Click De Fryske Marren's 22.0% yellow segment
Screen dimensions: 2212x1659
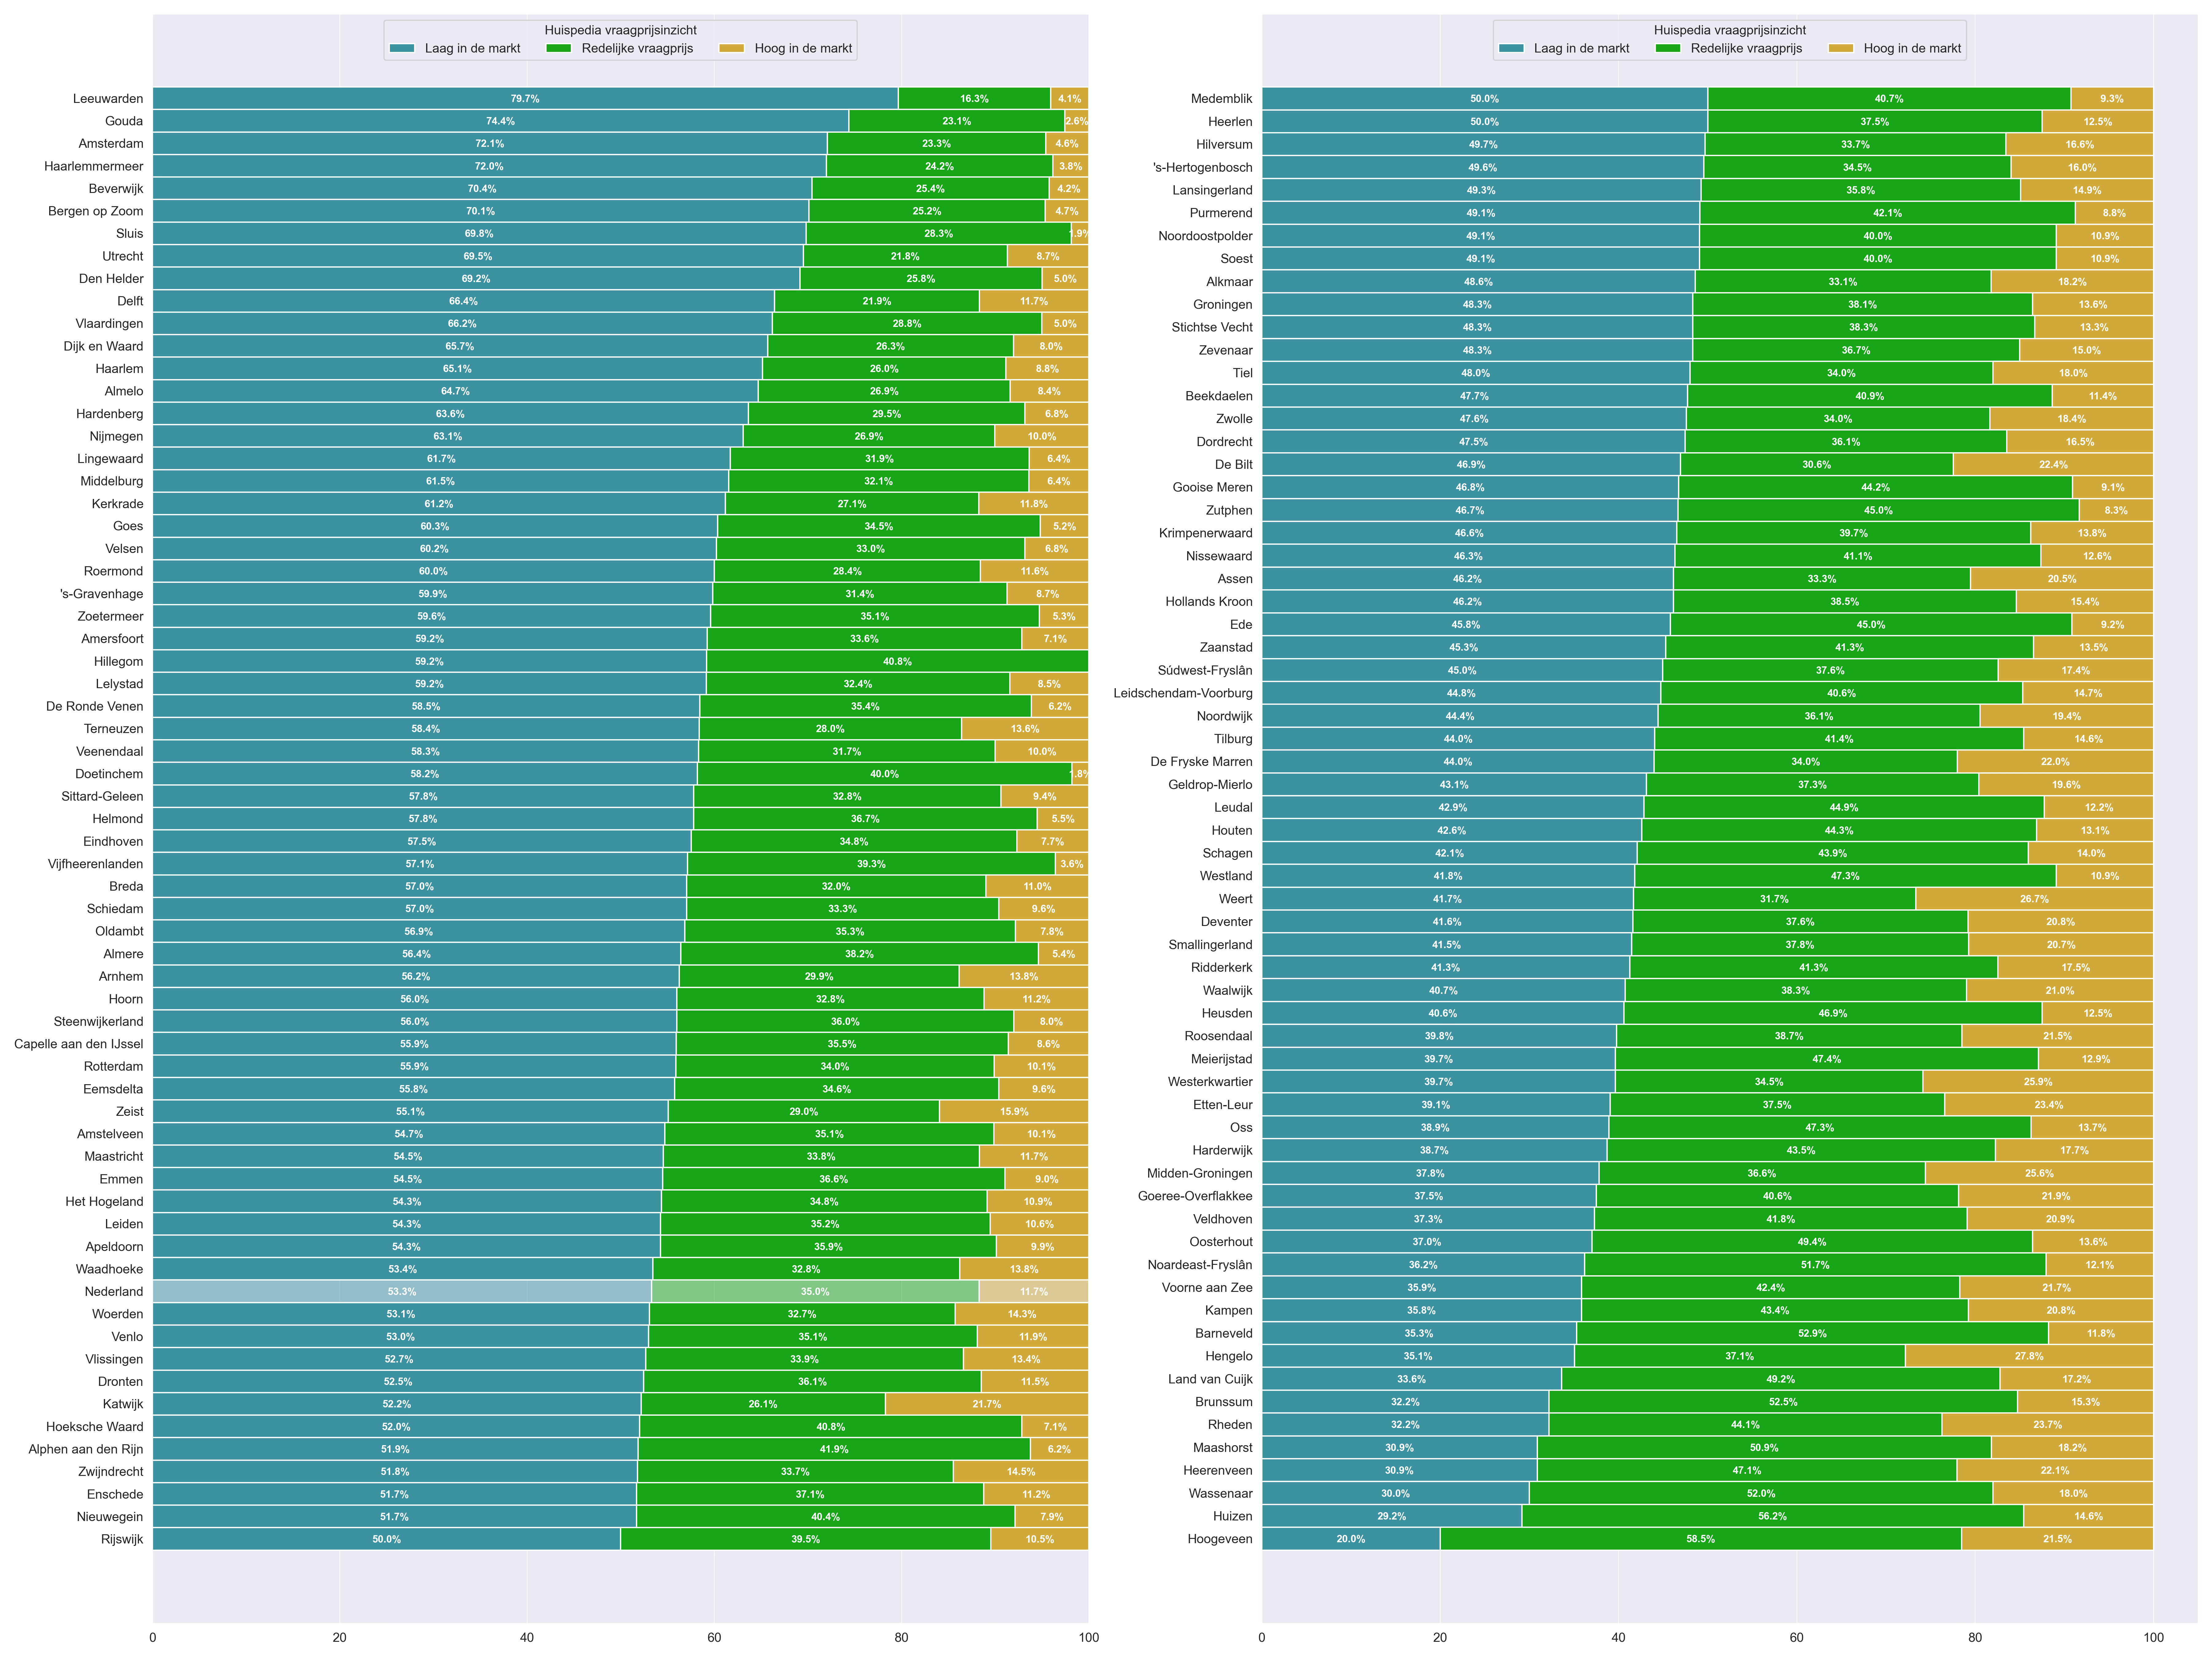coord(2055,762)
